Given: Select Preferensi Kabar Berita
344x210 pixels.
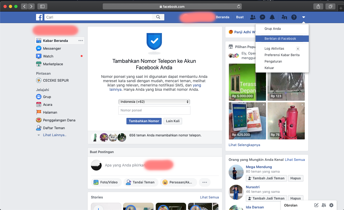Looking at the screenshot, I should click(x=282, y=55).
